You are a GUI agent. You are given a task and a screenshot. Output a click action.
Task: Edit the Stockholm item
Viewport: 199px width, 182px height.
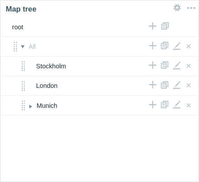point(177,66)
